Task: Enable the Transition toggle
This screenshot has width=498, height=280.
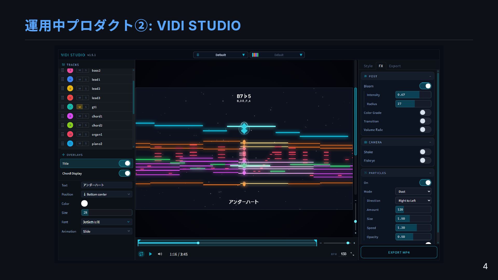Action: (425, 121)
